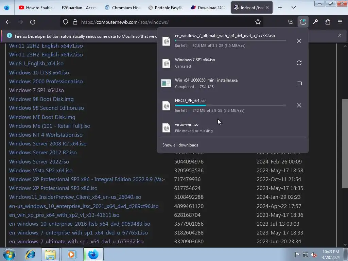Open Firefox View icon in tab bar
348x261 pixels.
pyautogui.click(x=7, y=8)
